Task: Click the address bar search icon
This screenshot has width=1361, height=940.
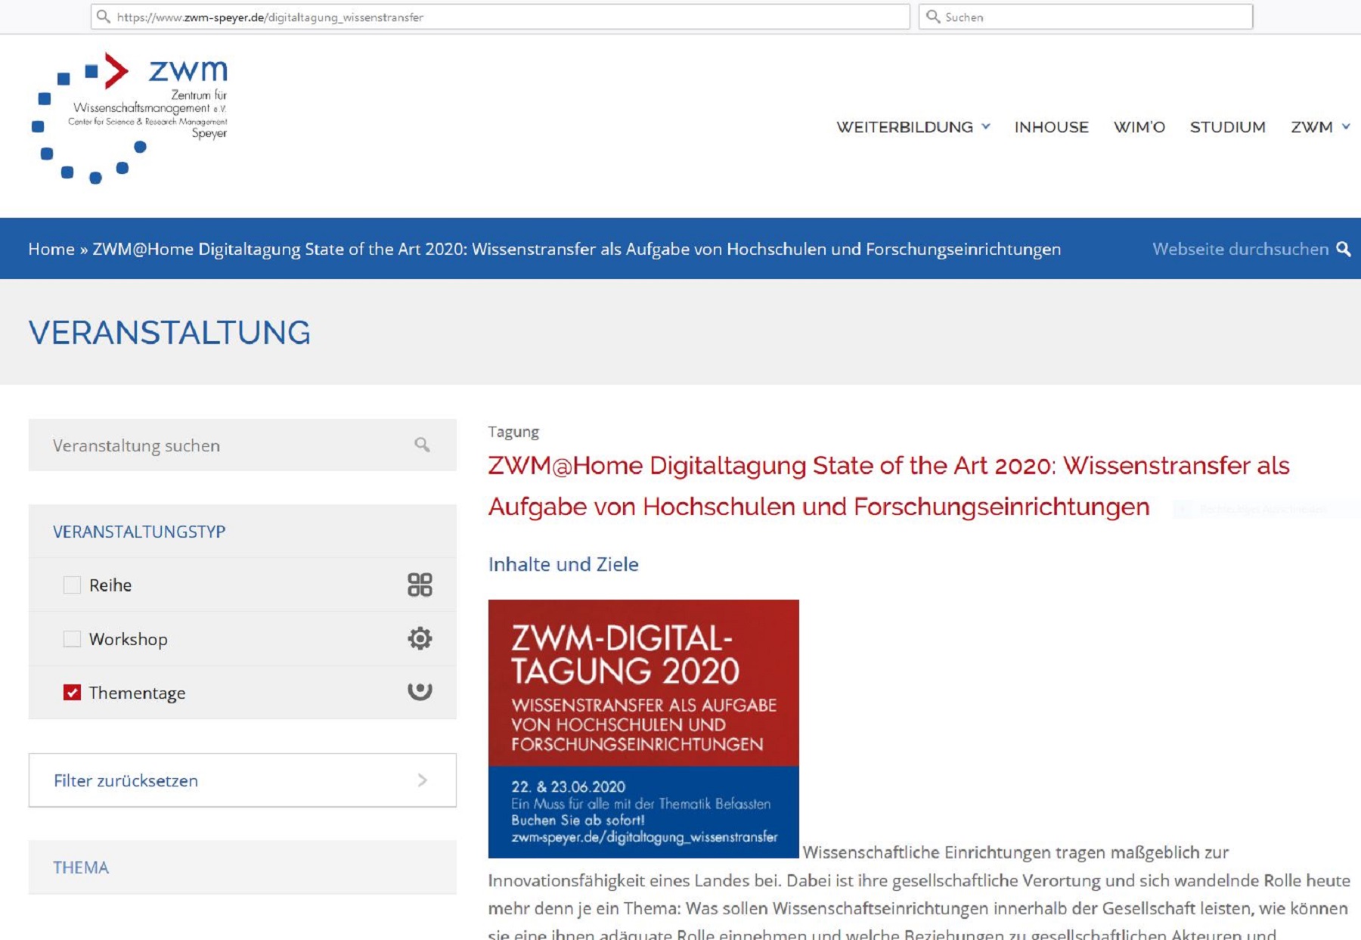Action: pos(104,17)
